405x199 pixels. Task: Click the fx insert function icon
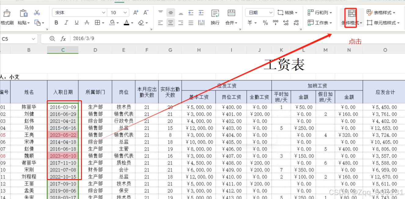(x=63, y=39)
